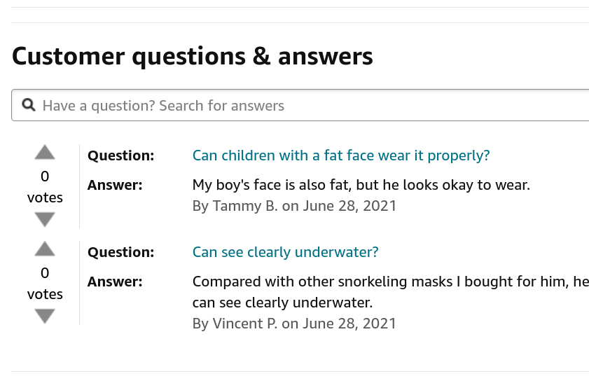589x381 pixels.
Task: Click 'Question:' label beside the underwater question
Action: point(120,252)
